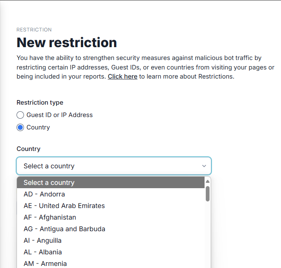The height and width of the screenshot is (268, 281).
Task: Click the RESTRICTION breadcrumb label
Action: (x=34, y=30)
